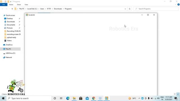Open the Windows Start menu
Viewport: 180px width, 101px height.
point(3,98)
